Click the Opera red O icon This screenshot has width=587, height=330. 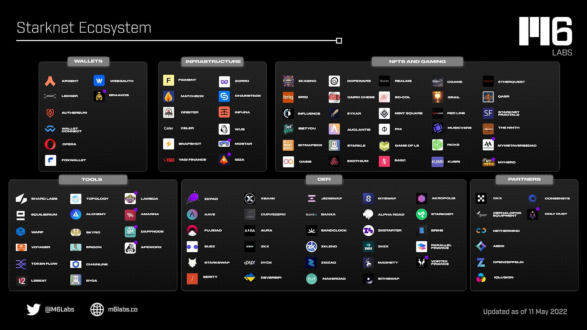pos(50,144)
